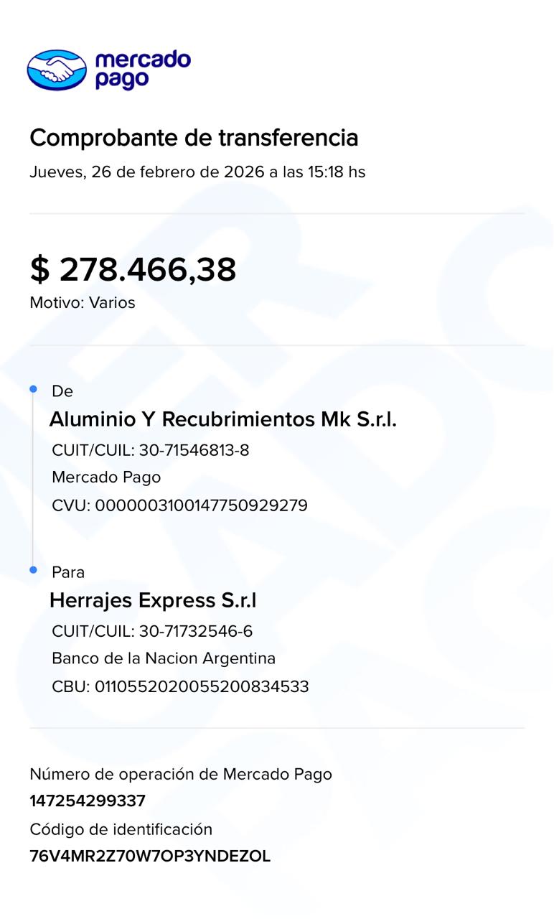
Task: Click the blue dot beside "De"
Action: point(33,389)
